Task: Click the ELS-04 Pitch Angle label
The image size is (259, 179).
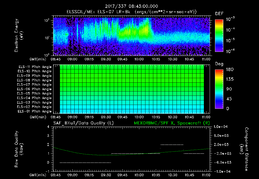Action: pyautogui.click(x=34, y=98)
